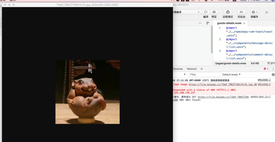Click the 清缓存 clear cache layers icon
Viewport: 275px width, 142px height.
254,12
